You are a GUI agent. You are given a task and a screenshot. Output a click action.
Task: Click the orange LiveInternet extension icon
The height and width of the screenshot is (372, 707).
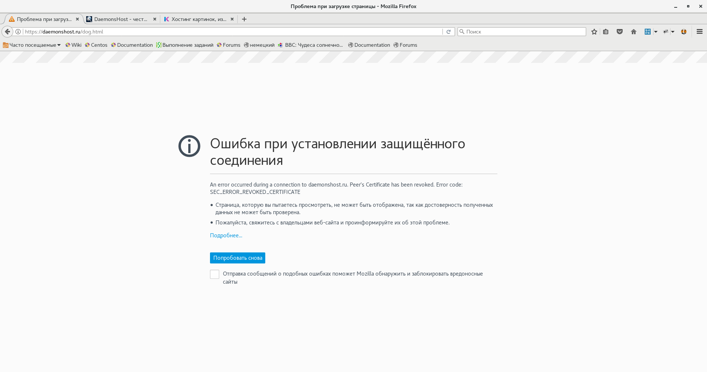tap(684, 32)
